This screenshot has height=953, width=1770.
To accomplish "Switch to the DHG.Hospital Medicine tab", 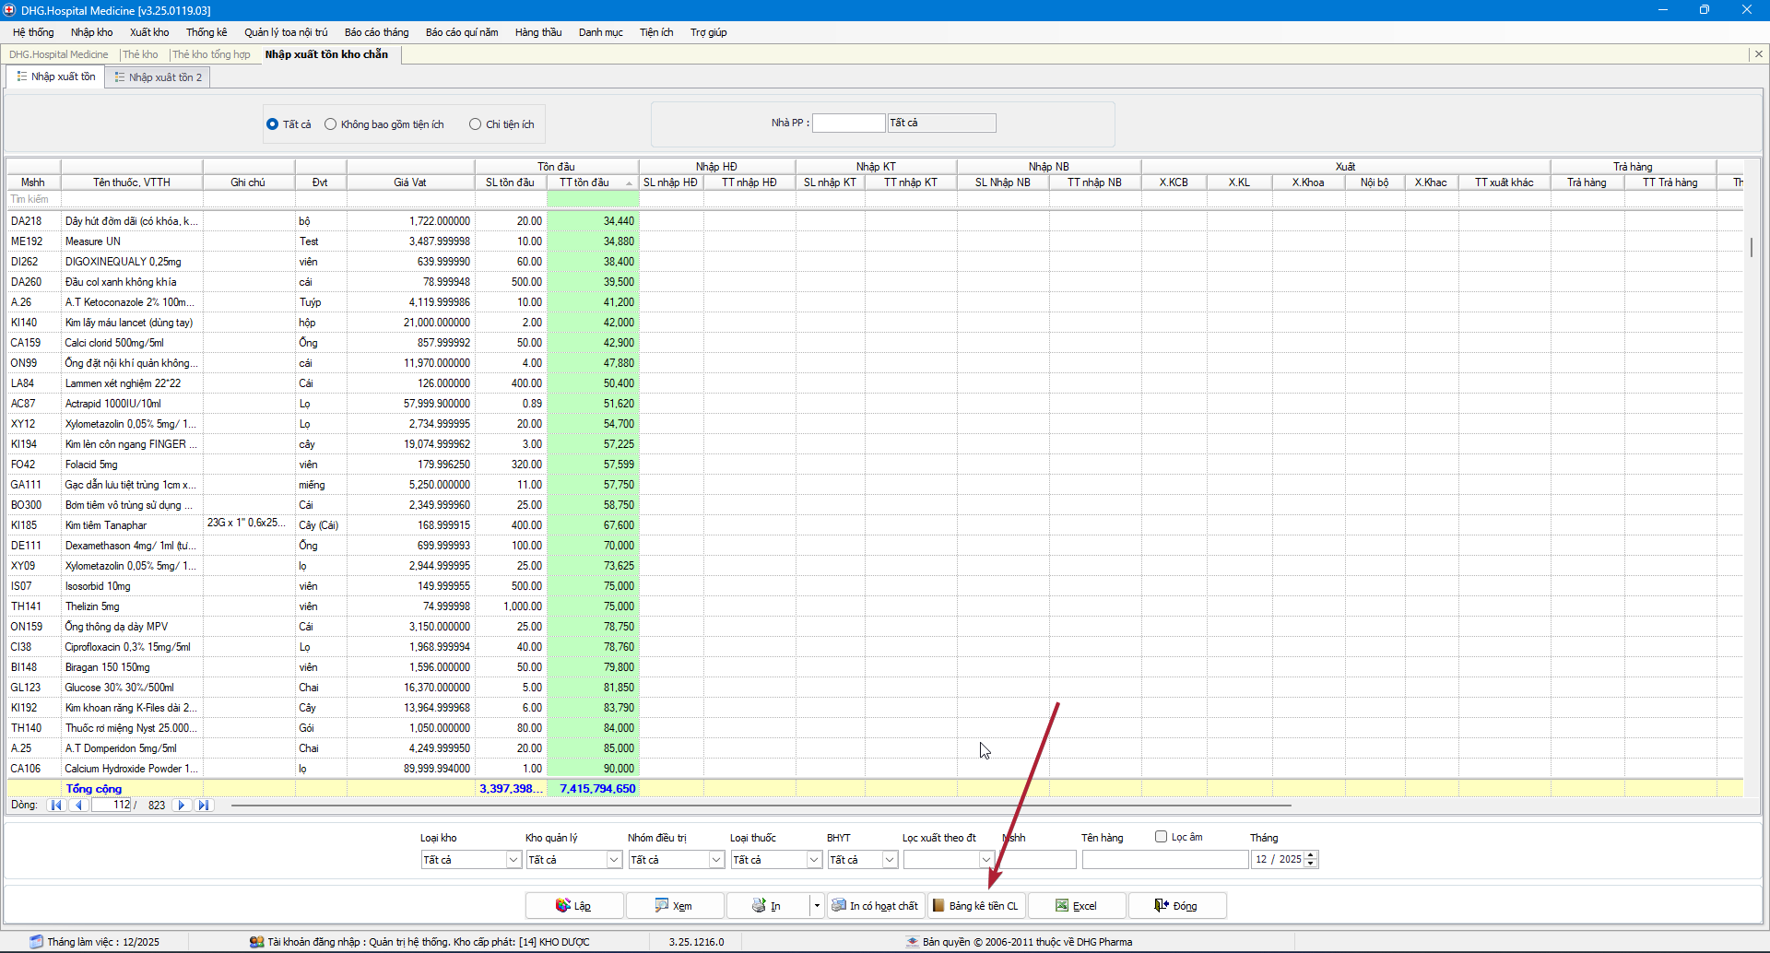I will (x=59, y=54).
